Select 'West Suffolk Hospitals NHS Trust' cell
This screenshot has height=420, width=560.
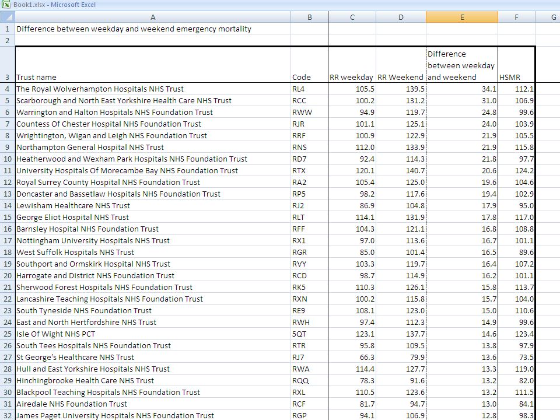pyautogui.click(x=153, y=252)
